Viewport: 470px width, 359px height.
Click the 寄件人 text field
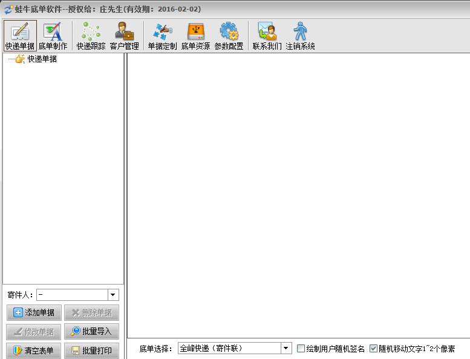click(x=72, y=295)
